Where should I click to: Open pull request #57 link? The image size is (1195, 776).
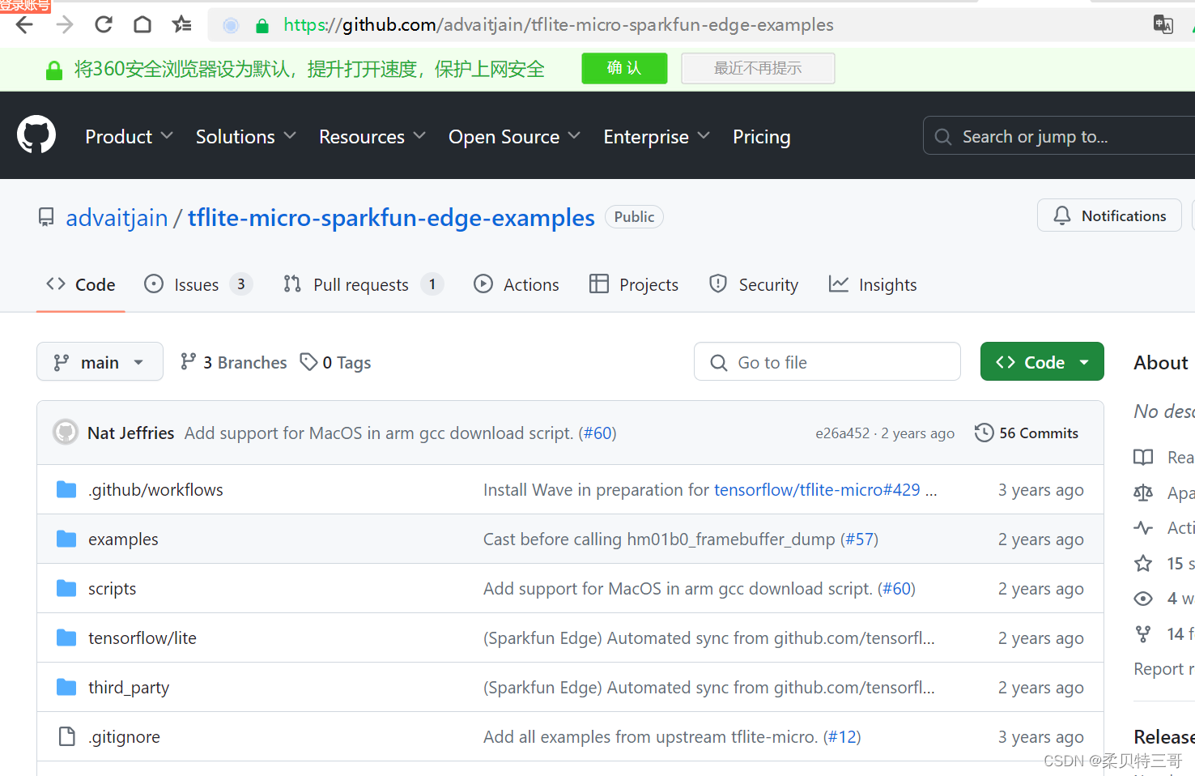click(859, 539)
